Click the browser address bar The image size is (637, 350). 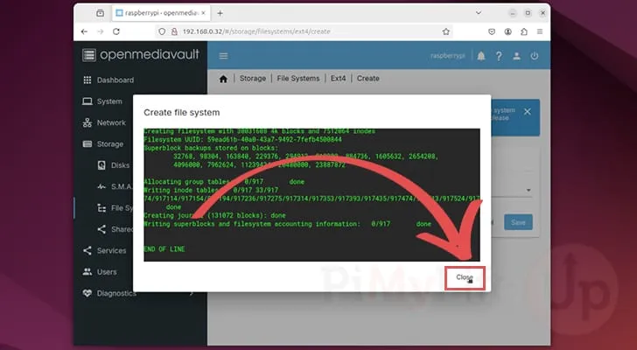pyautogui.click(x=304, y=31)
